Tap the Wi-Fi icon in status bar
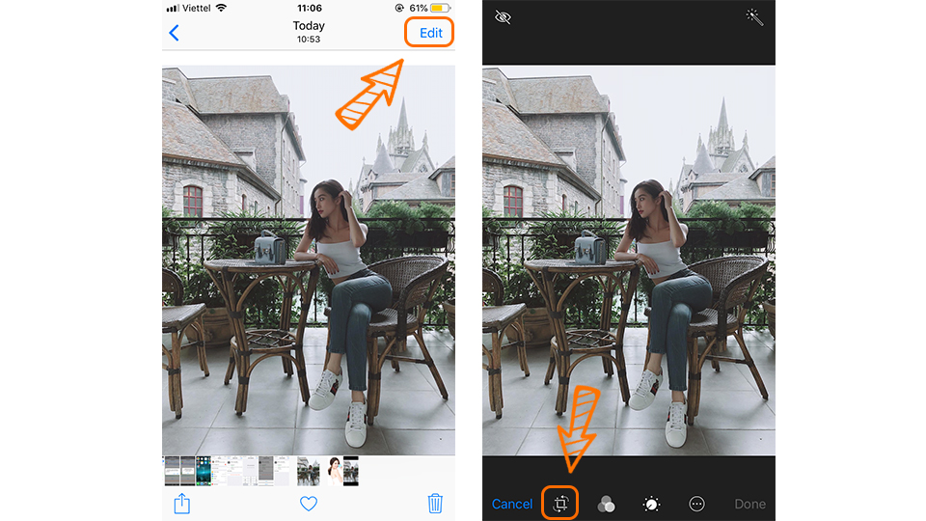Viewport: 926px width, 521px height. pyautogui.click(x=221, y=8)
